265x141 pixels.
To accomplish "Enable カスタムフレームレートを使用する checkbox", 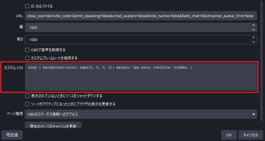I will point(27,58).
